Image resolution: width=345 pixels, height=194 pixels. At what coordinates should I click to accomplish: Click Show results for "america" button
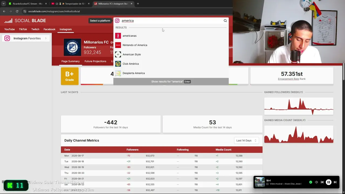171,82
